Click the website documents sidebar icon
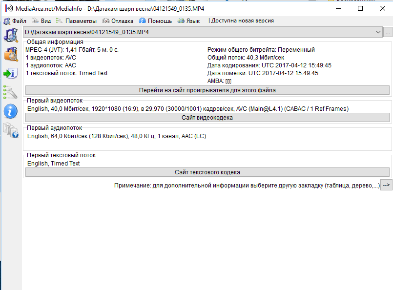This screenshot has height=290, width=393. (11, 130)
